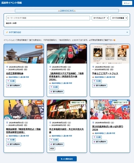Select the #花火 hashtag tag
The image size is (134, 163).
[x=52, y=149]
